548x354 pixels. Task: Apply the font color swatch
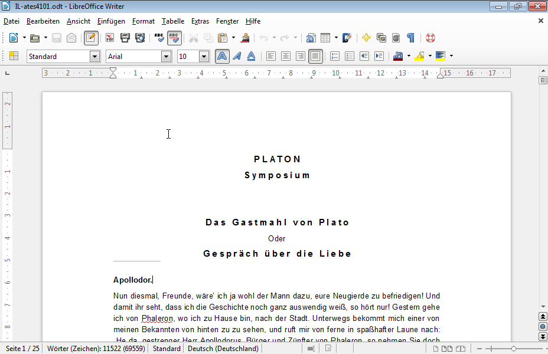(x=398, y=56)
